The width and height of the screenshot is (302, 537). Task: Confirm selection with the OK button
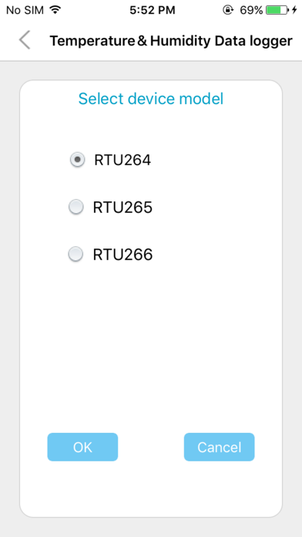pyautogui.click(x=82, y=447)
